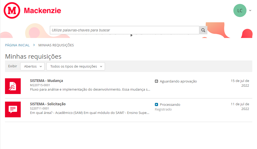This screenshot has height=149, width=257.
Task: Click the red SISTEMA - Solicitação chat icon
Action: (x=13, y=109)
